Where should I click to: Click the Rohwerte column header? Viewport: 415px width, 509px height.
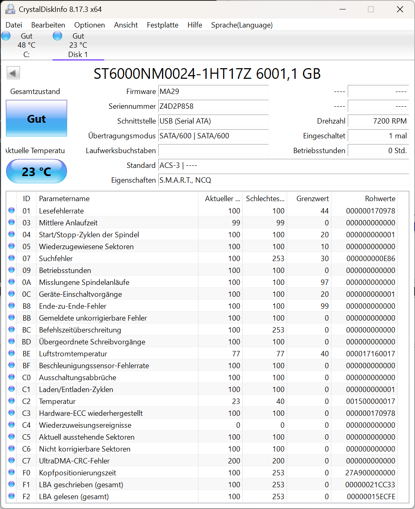point(364,199)
